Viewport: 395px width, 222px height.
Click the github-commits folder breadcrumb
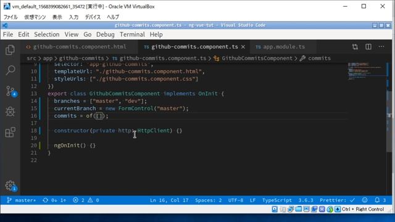81,59
